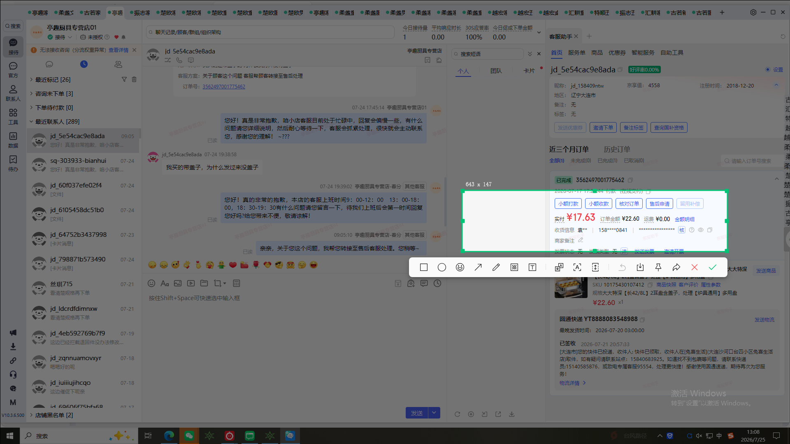Screen dimensions: 790x444
Task: Insert an image into the message
Action: click(x=178, y=283)
